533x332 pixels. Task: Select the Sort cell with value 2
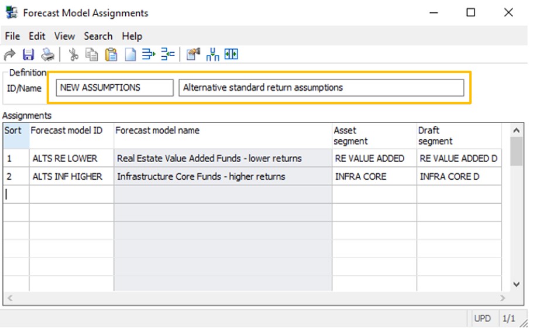pyautogui.click(x=16, y=176)
